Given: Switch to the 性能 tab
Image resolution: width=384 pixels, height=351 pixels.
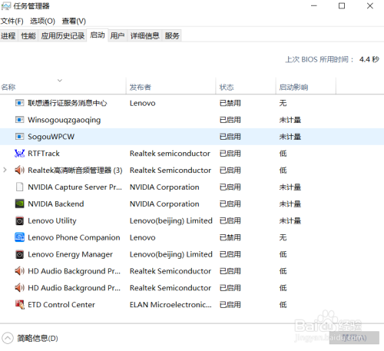Looking at the screenshot, I should point(28,35).
